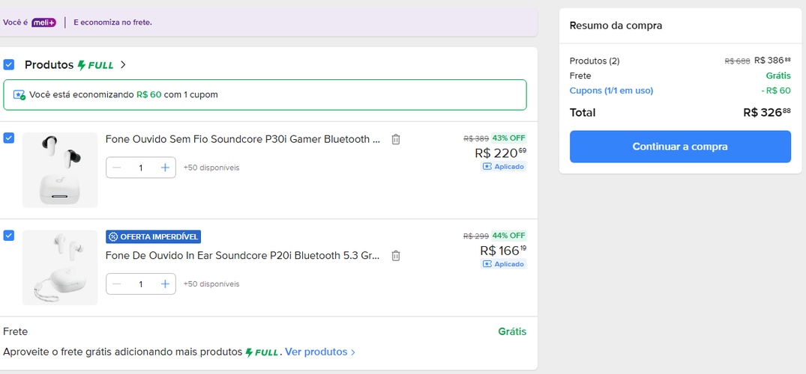Open the Soundcore P20i product thumbnail
806x374 pixels.
click(60, 267)
